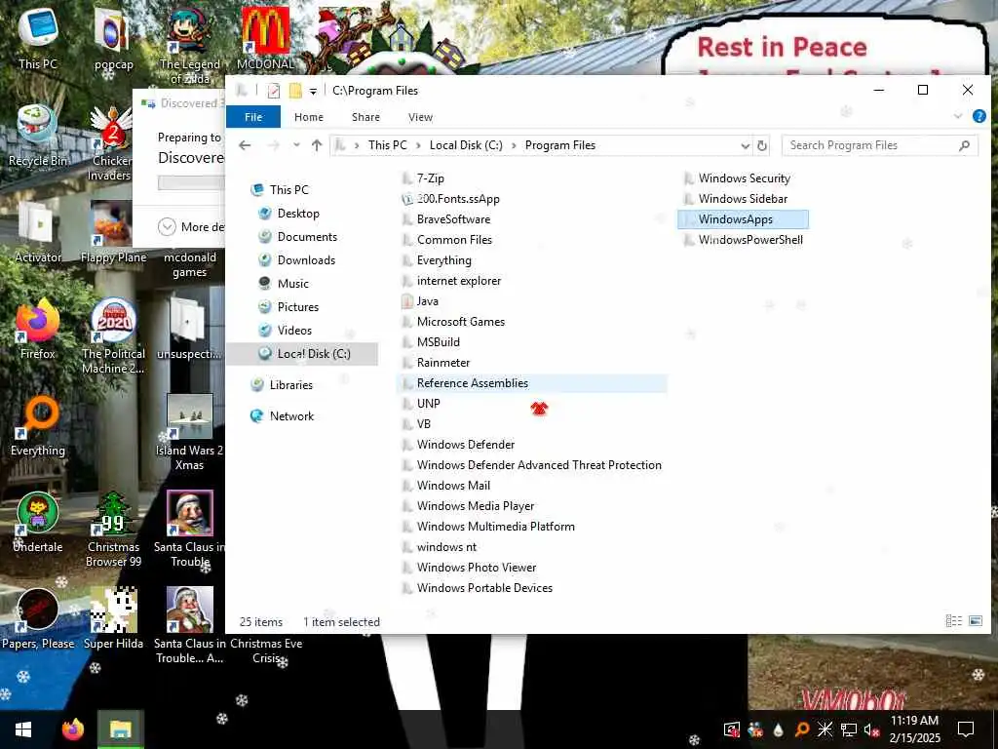This screenshot has width=998, height=749.
Task: Click Local Disk (C:) breadcrumb
Action: pos(466,146)
